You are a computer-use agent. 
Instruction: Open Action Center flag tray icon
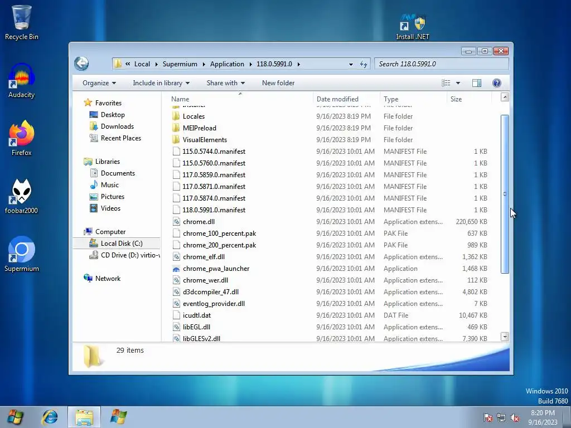[x=488, y=417]
